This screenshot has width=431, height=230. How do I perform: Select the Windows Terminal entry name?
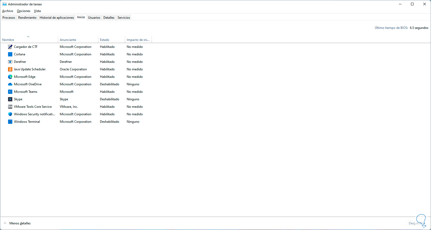pyautogui.click(x=27, y=122)
